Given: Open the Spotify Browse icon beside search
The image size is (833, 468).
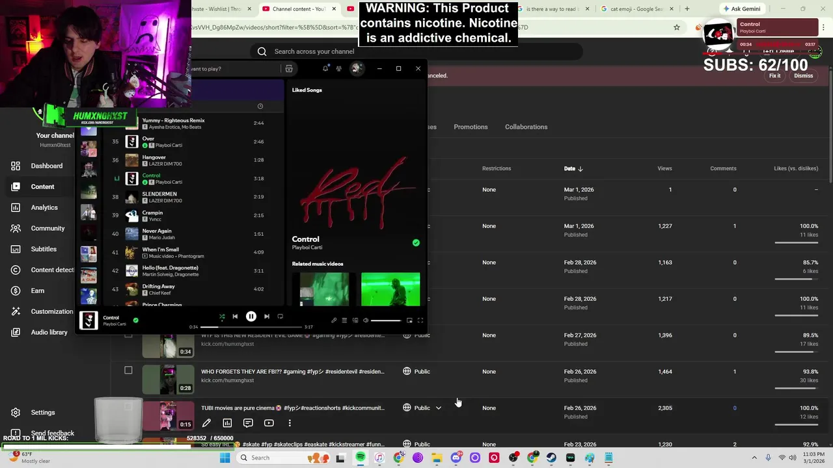Looking at the screenshot, I should click(289, 68).
